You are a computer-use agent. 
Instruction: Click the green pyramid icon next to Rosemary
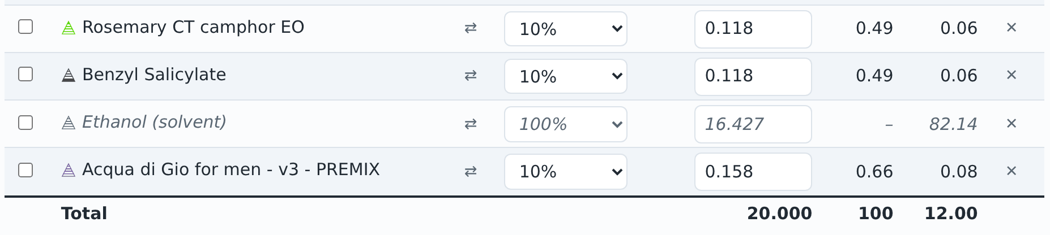(69, 28)
